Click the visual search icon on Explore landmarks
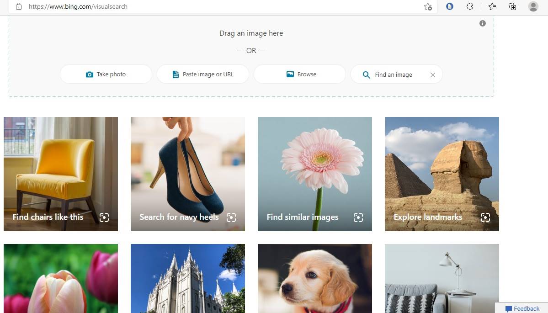The height and width of the screenshot is (313, 548). point(485,218)
